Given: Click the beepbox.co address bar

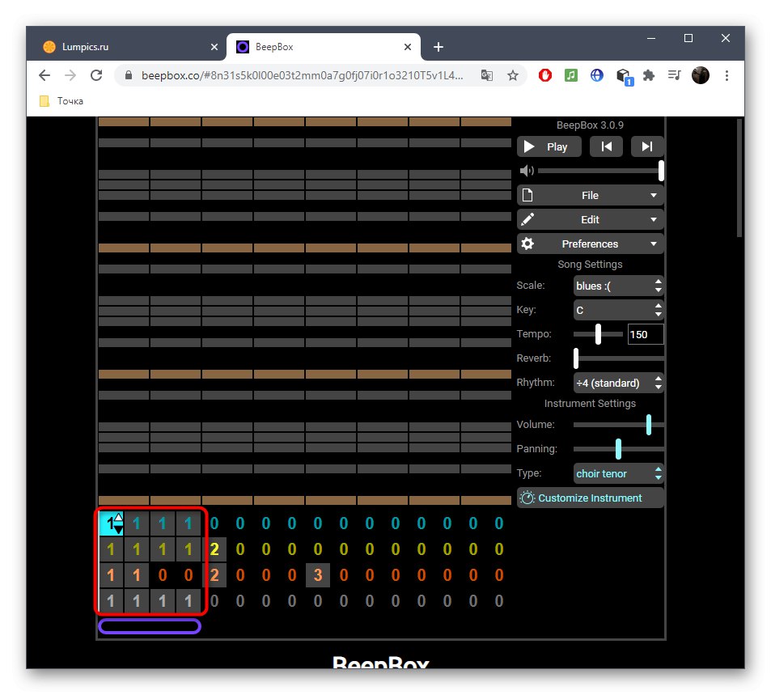Looking at the screenshot, I should pyautogui.click(x=302, y=75).
